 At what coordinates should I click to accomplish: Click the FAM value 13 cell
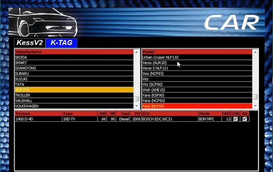coord(226,119)
